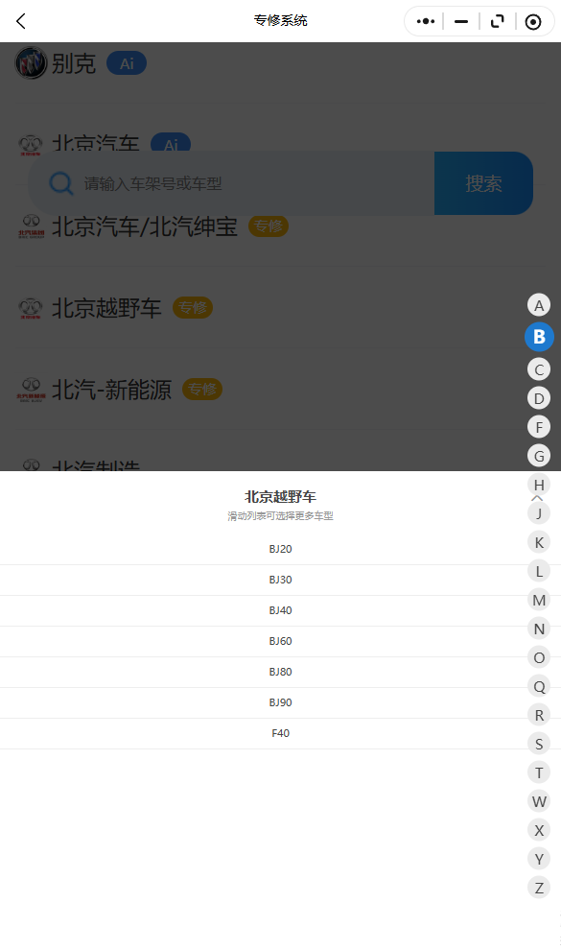This screenshot has height=950, width=561.
Task: Click the expand window icon in capsule
Action: click(497, 21)
